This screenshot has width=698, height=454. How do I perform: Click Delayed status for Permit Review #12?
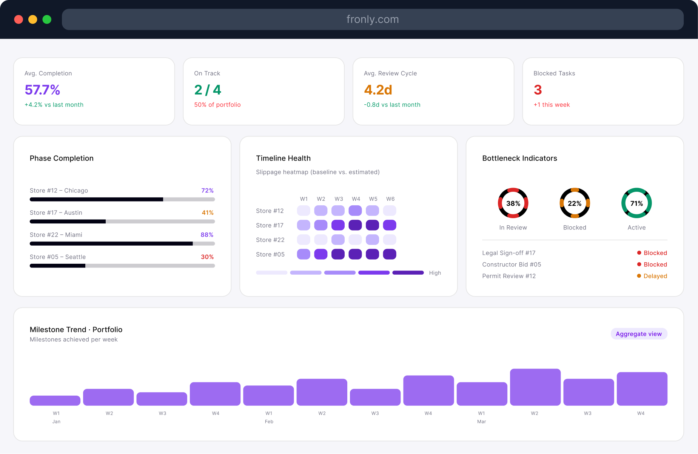[652, 276]
